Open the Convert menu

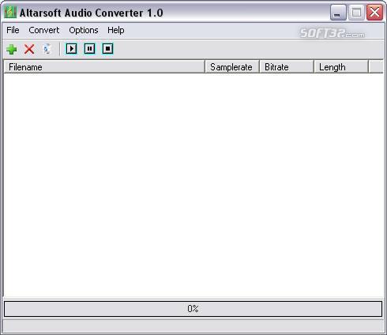click(44, 30)
